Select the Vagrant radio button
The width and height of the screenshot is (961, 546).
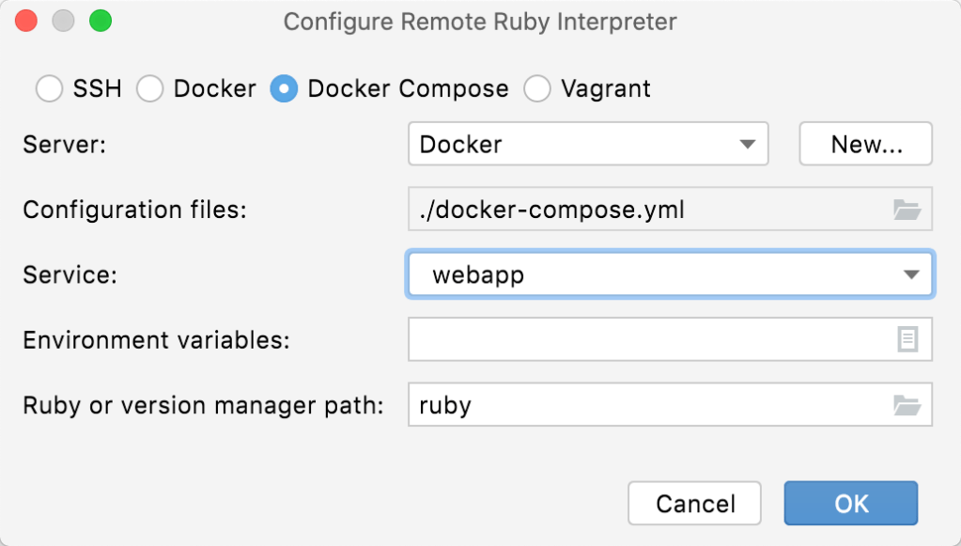537,89
